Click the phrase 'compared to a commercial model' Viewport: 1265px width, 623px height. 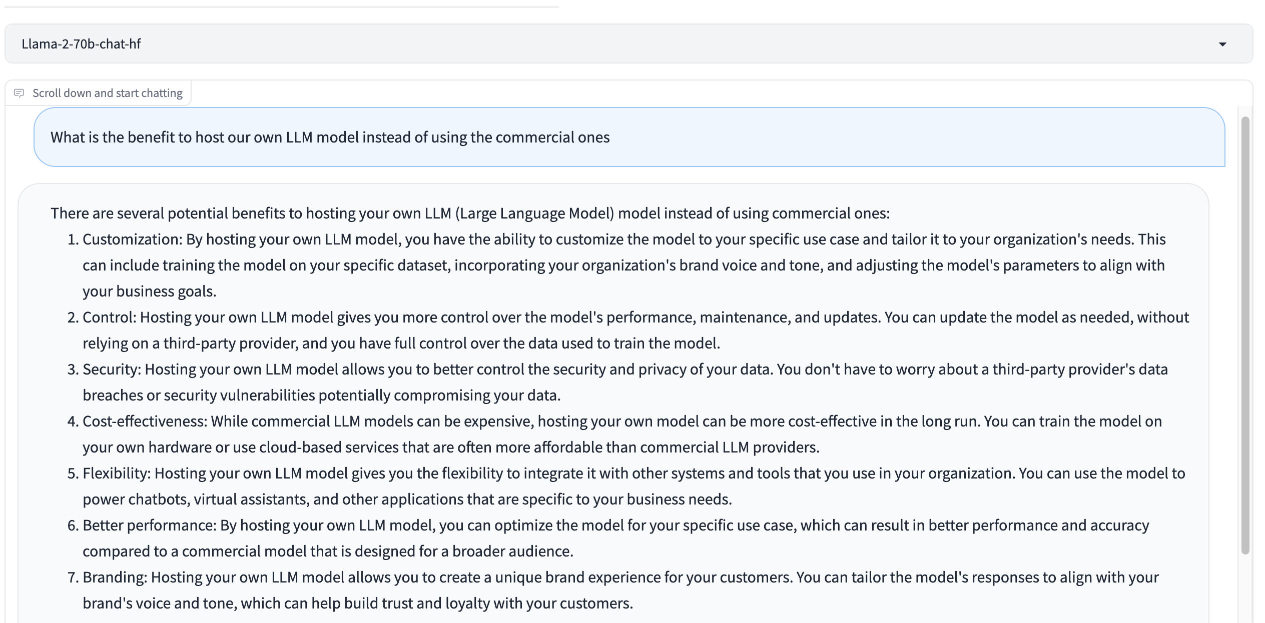pos(195,551)
